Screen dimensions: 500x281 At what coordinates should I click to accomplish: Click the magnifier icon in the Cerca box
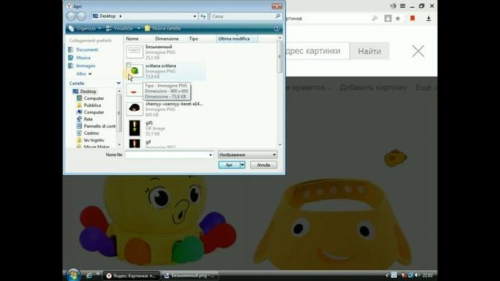pyautogui.click(x=278, y=16)
